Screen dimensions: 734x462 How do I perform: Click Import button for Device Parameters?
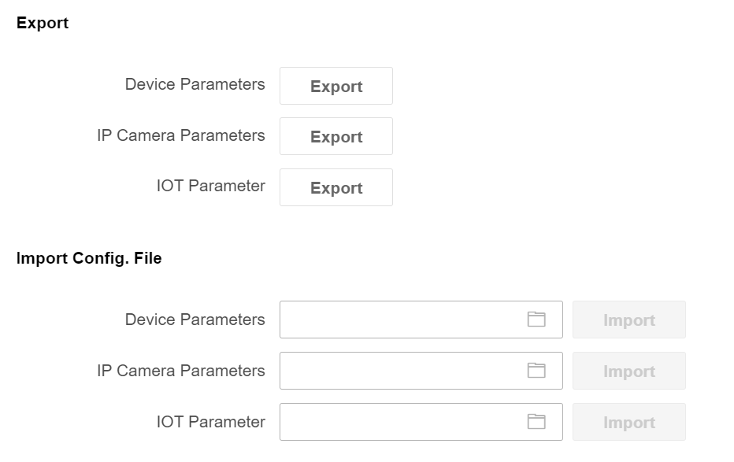628,320
